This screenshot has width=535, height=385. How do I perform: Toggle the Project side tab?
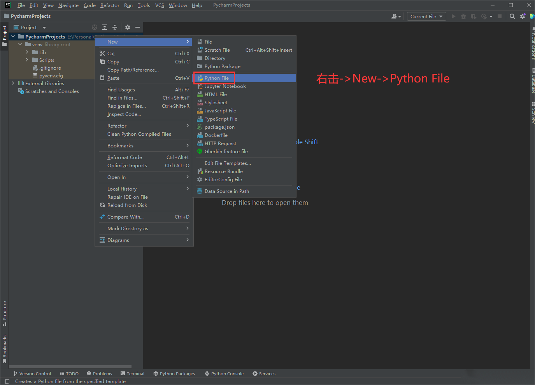[x=5, y=36]
